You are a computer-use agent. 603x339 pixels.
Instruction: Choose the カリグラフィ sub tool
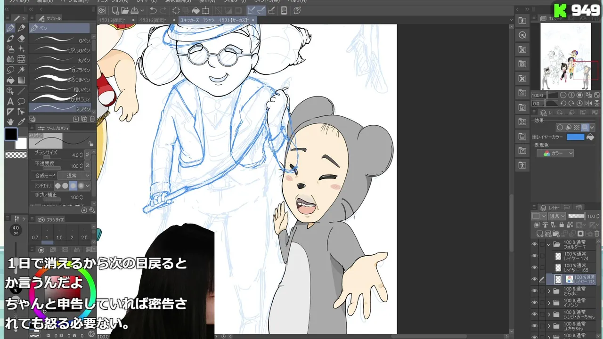(x=60, y=99)
